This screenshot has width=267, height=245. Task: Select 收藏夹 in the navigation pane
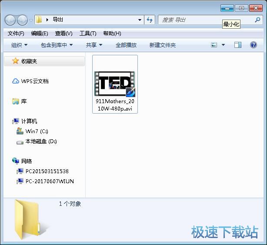coord(44,61)
